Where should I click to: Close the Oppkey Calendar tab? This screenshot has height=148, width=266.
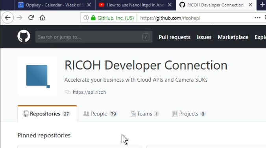[x=89, y=5]
